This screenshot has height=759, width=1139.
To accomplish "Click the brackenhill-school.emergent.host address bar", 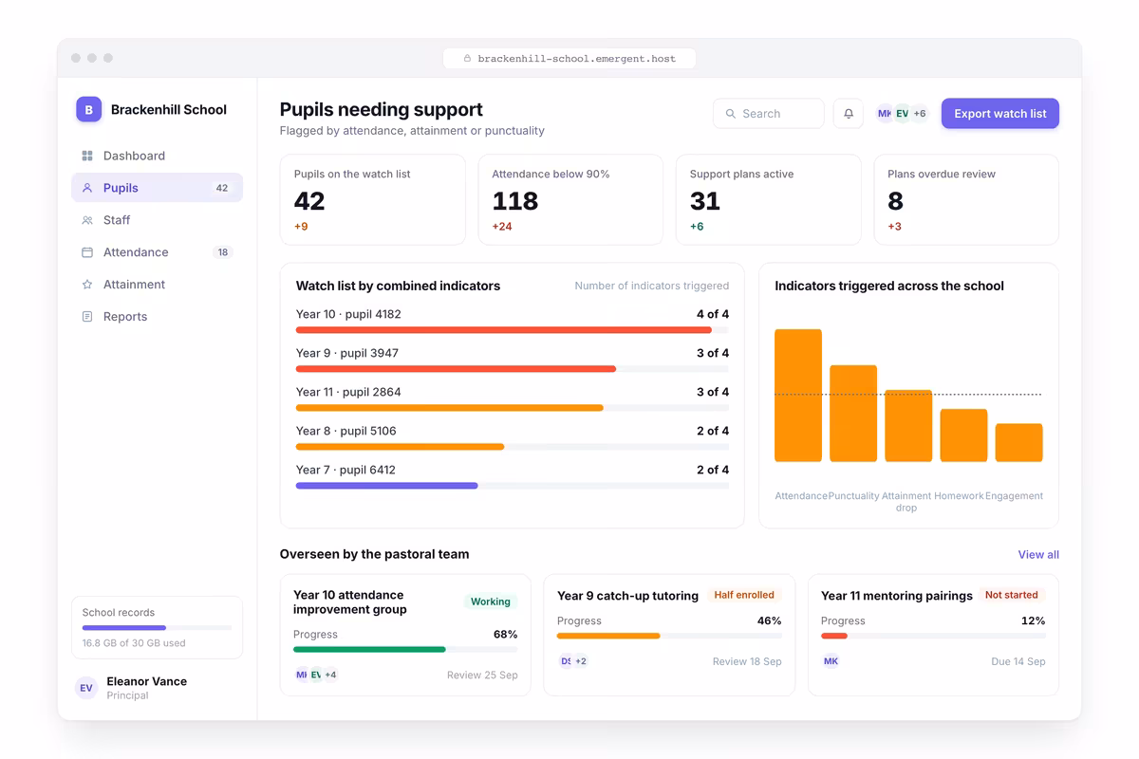I will tap(569, 59).
